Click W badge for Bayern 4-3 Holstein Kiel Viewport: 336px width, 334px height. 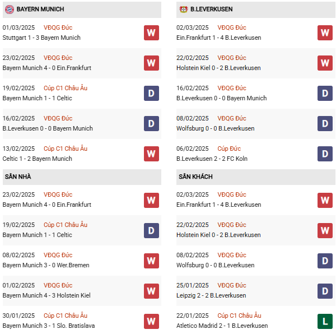click(151, 290)
